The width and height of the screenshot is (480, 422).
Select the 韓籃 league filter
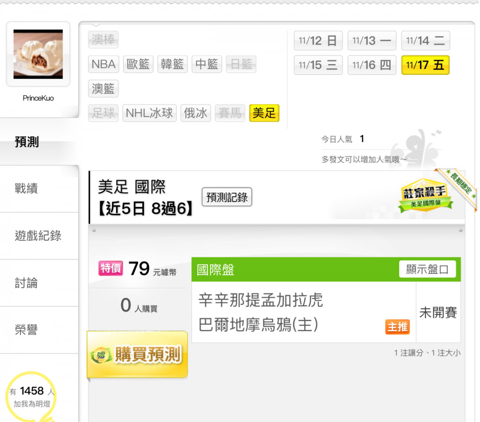(172, 64)
